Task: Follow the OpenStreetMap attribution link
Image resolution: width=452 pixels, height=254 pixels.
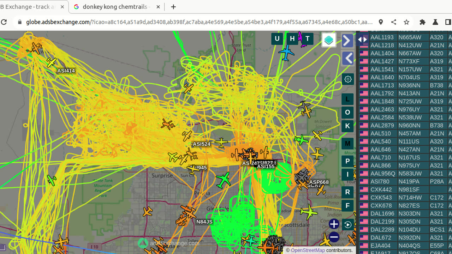Action: point(308,250)
